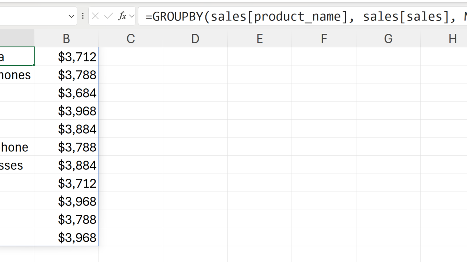The width and height of the screenshot is (467, 262).
Task: Select column H header
Action: tap(452, 38)
